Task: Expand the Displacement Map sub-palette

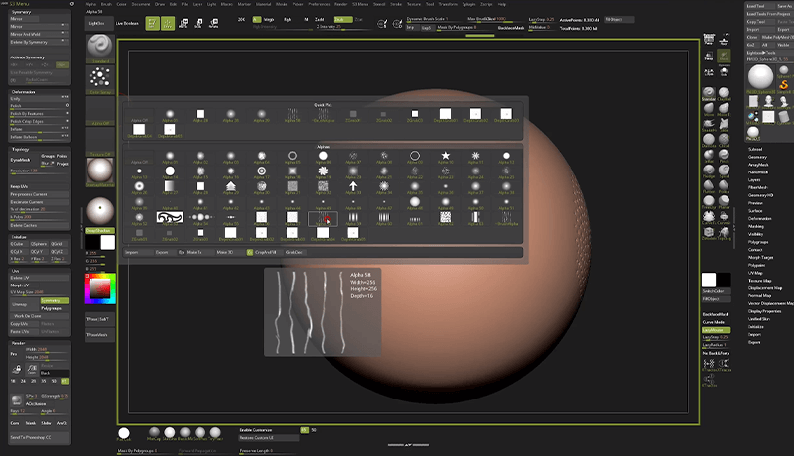Action: (765, 288)
